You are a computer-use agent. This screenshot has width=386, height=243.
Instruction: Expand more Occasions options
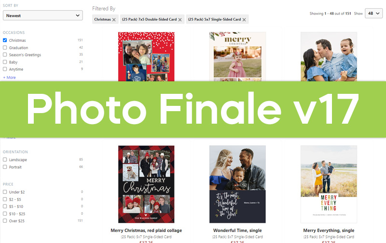click(9, 77)
